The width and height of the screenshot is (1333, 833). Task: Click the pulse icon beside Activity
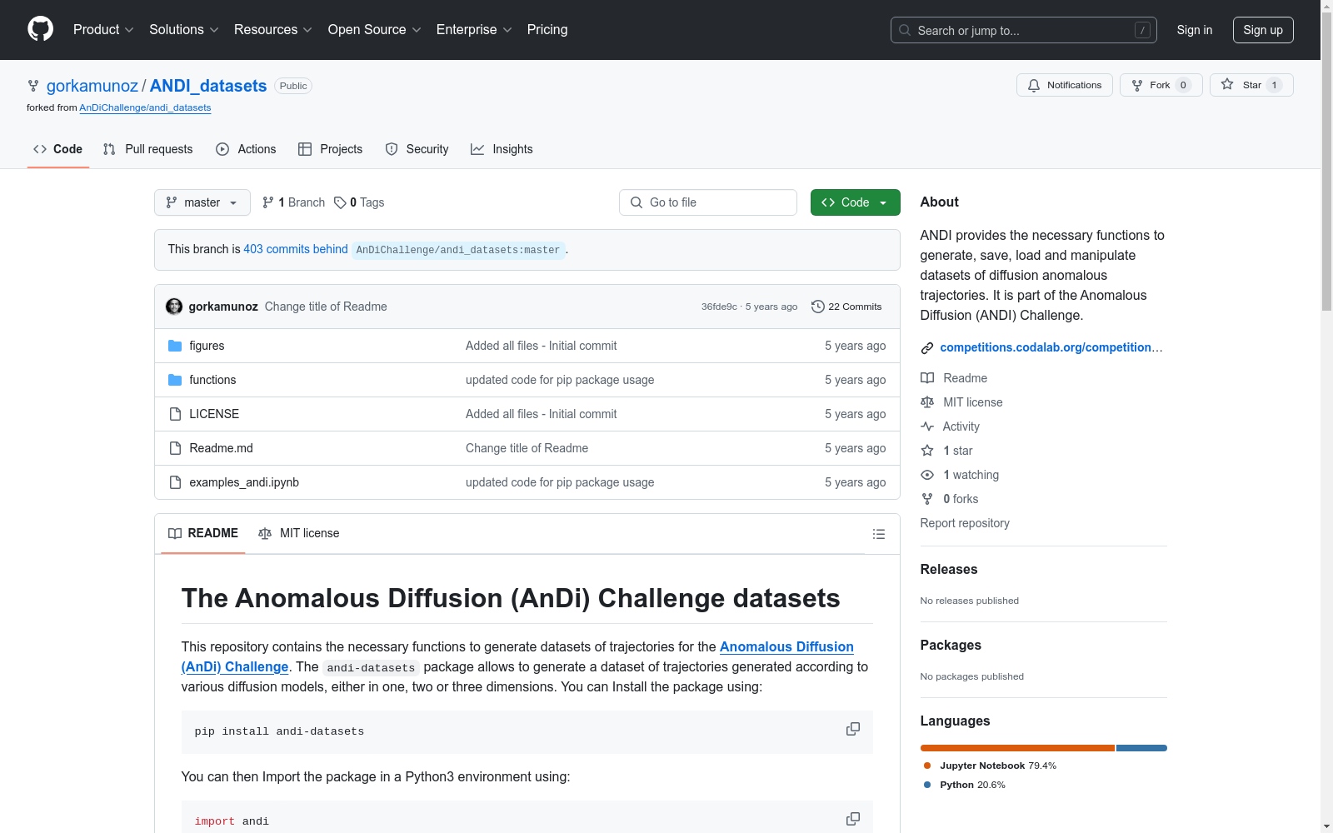click(927, 426)
